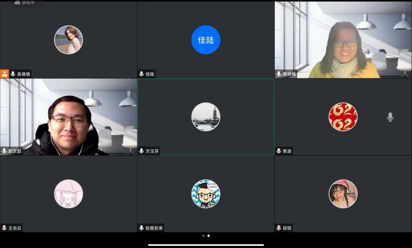Click the 邱悦 name label
Viewport: 412px width, 248px height.
point(287,228)
